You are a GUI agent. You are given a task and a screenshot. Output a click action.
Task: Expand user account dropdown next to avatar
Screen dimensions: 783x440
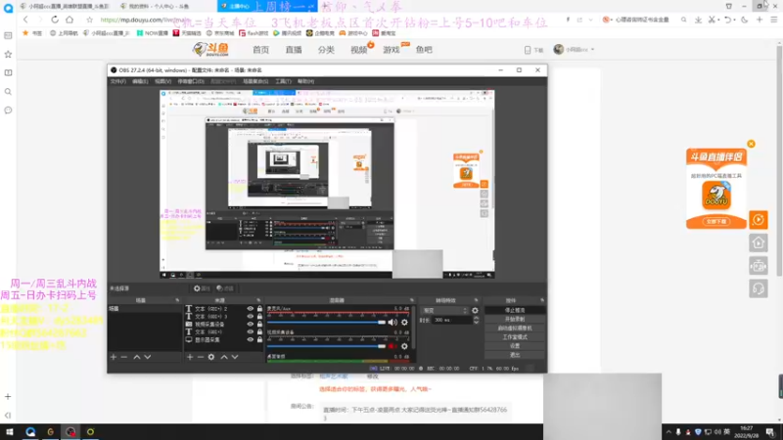[x=593, y=50]
